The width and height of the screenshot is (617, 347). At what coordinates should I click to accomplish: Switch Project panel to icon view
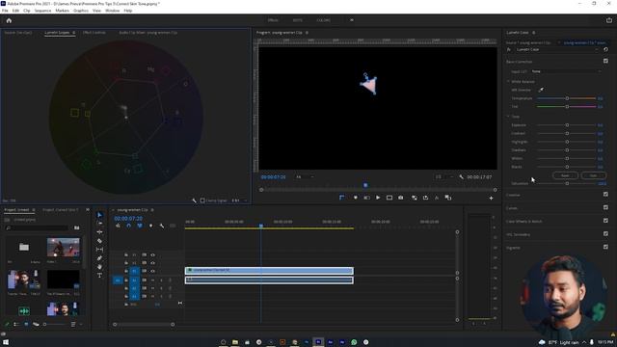point(26,324)
